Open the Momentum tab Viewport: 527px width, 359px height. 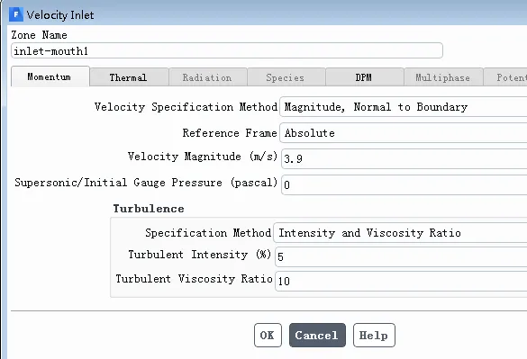[50, 76]
